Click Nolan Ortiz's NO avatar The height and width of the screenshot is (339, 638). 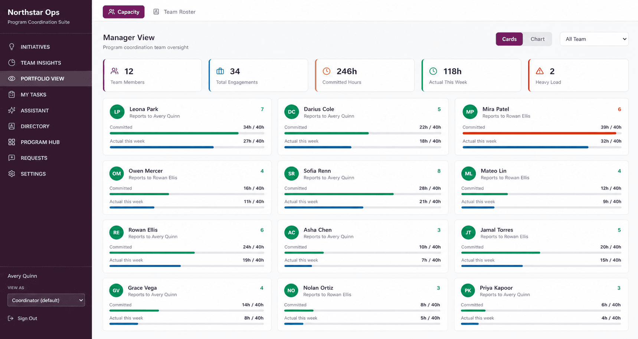pos(291,290)
